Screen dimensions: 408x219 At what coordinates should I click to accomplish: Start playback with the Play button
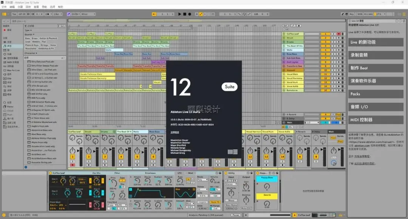179,14
